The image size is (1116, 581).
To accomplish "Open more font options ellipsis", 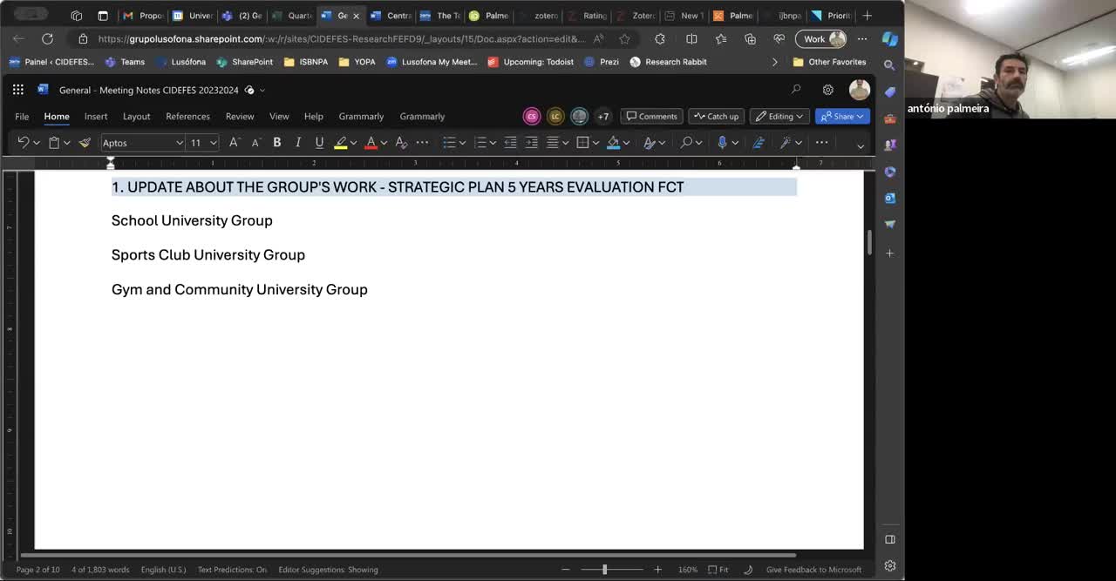I will (422, 142).
